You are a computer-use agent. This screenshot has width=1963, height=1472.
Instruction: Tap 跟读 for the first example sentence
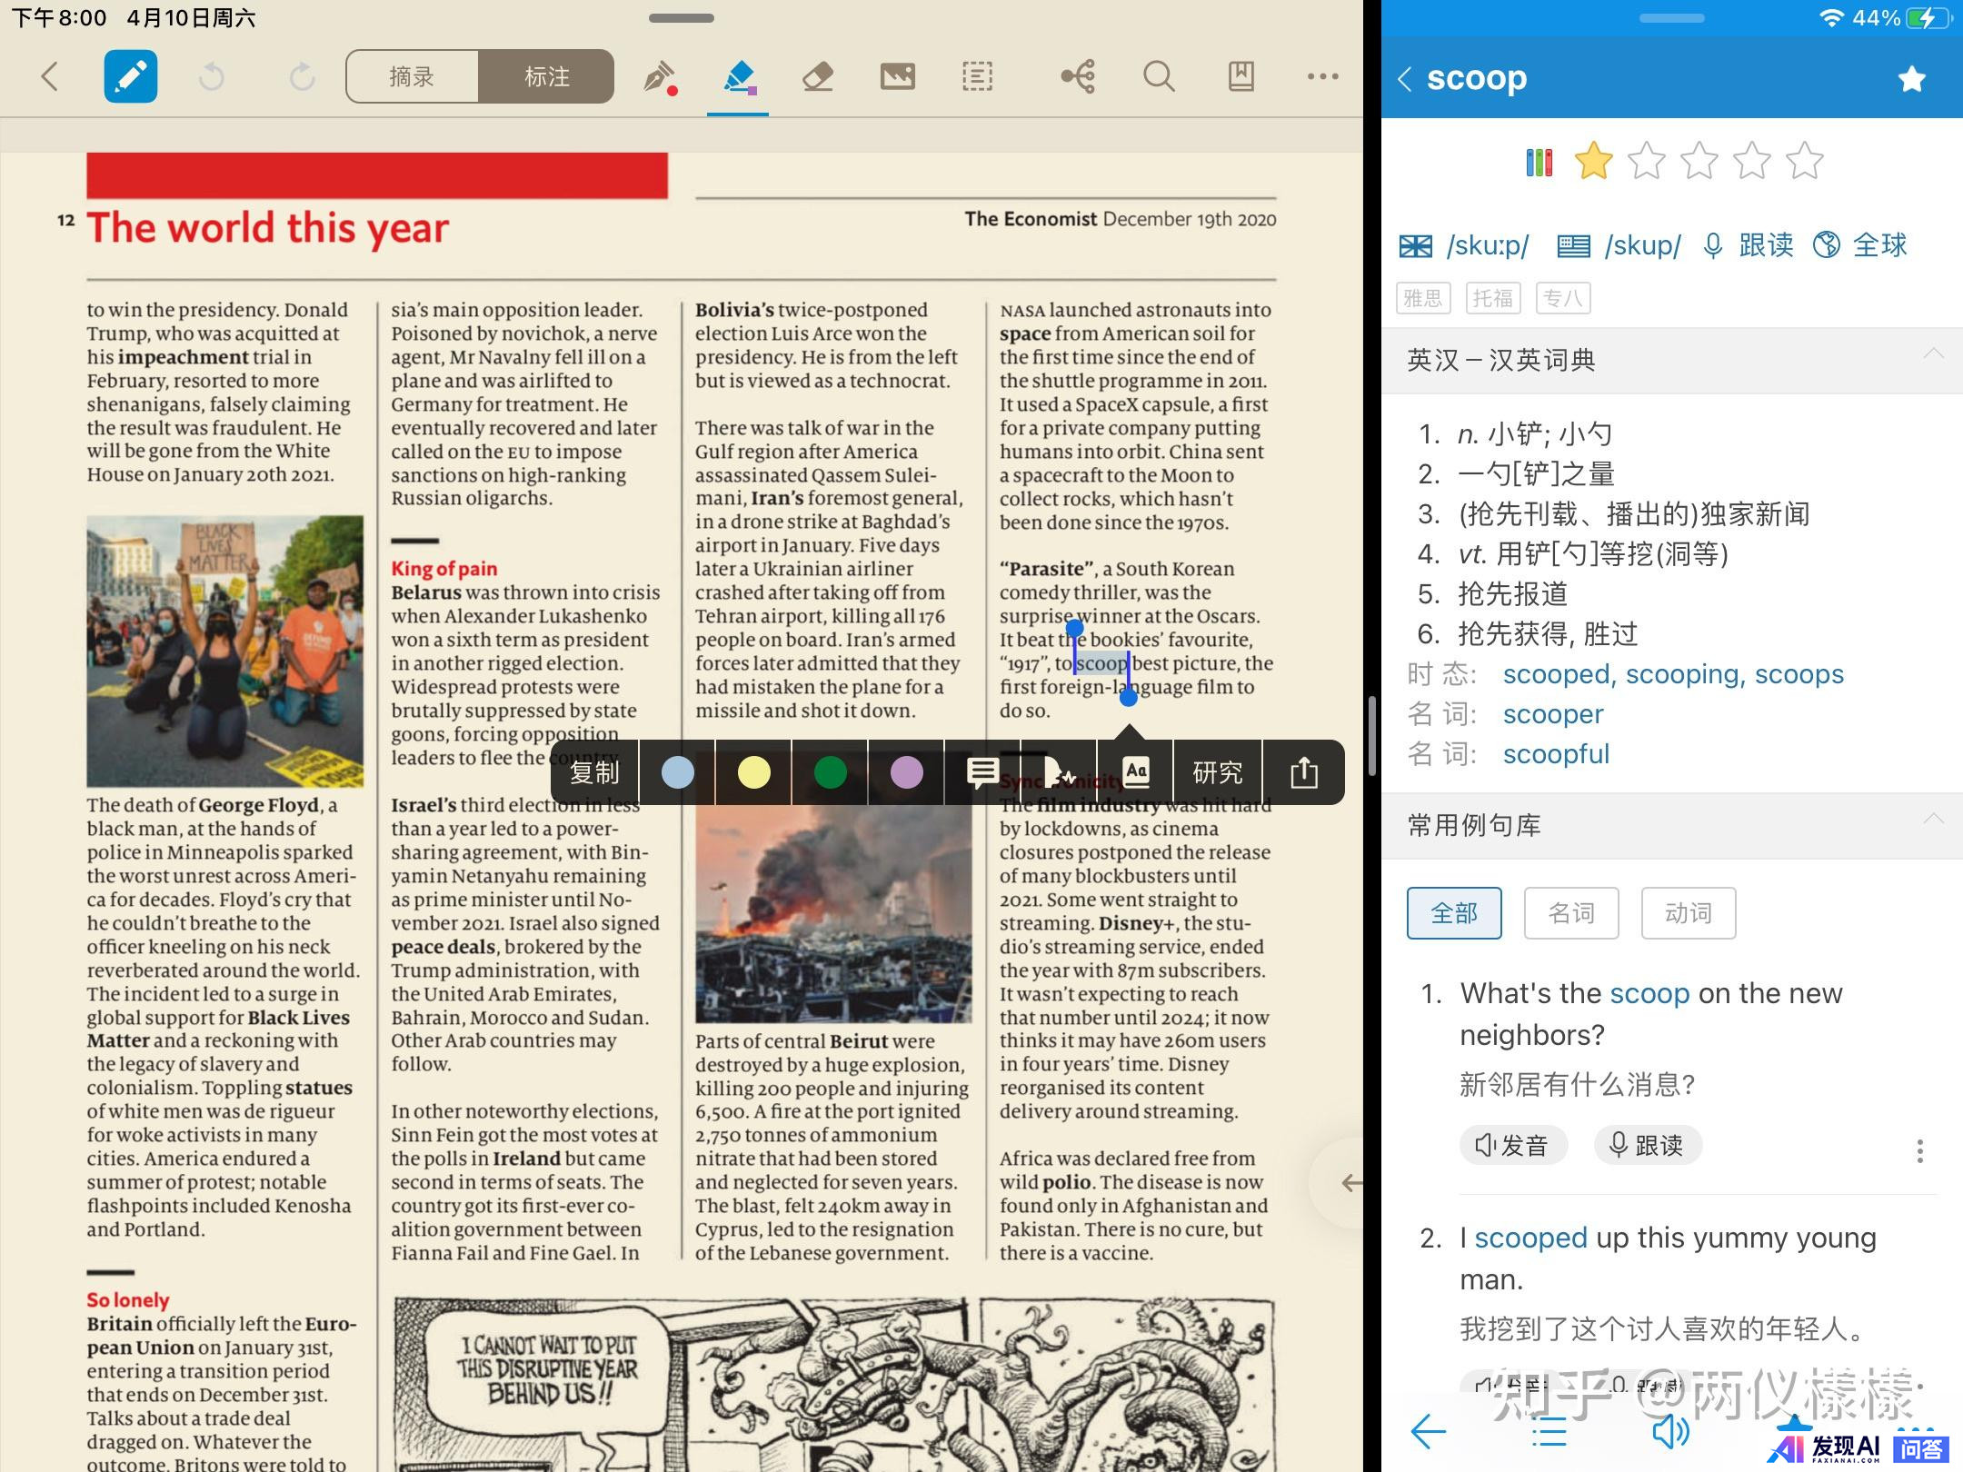[1648, 1145]
